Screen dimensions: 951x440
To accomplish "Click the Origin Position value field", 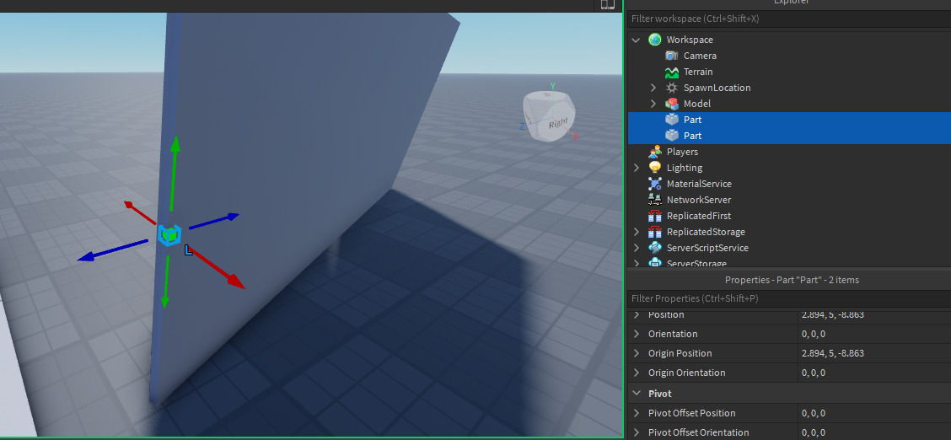I will [x=874, y=353].
